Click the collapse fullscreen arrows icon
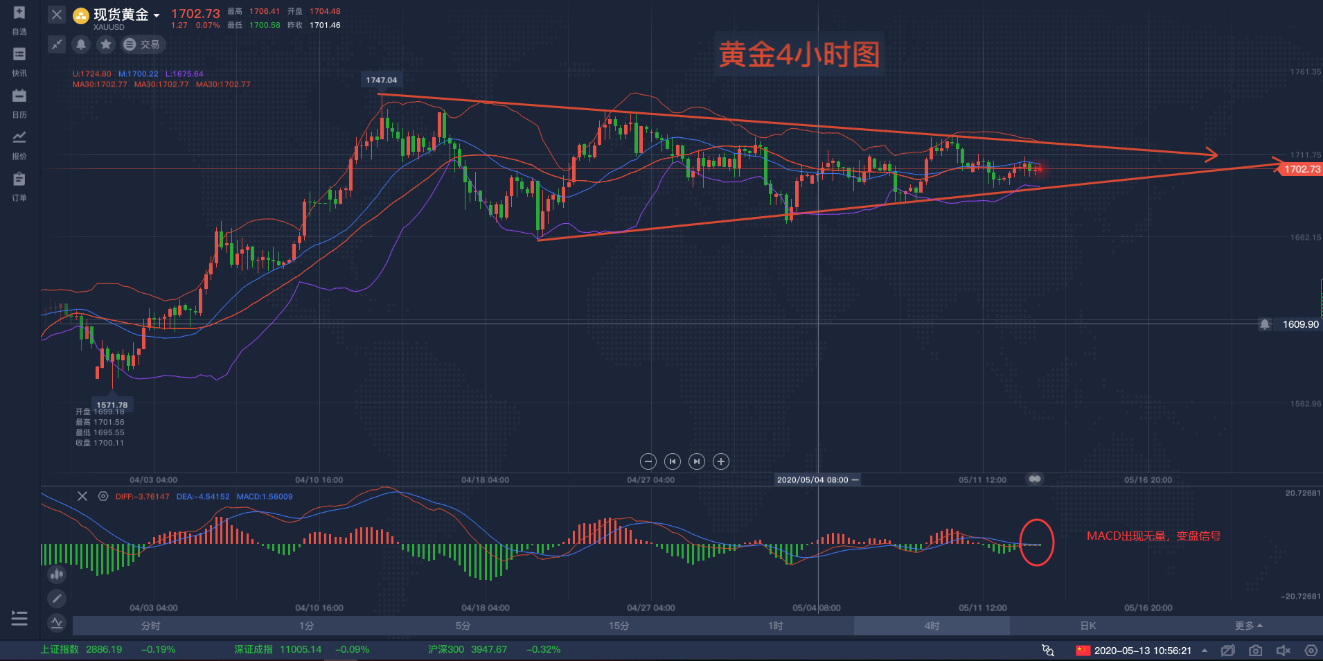 click(x=57, y=44)
